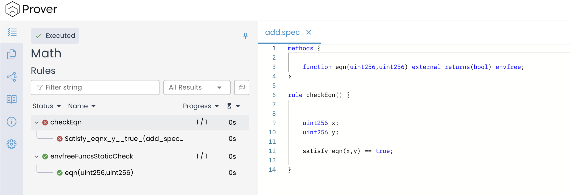The height and width of the screenshot is (195, 570).
Task: Sort by the Name column
Action: point(82,106)
